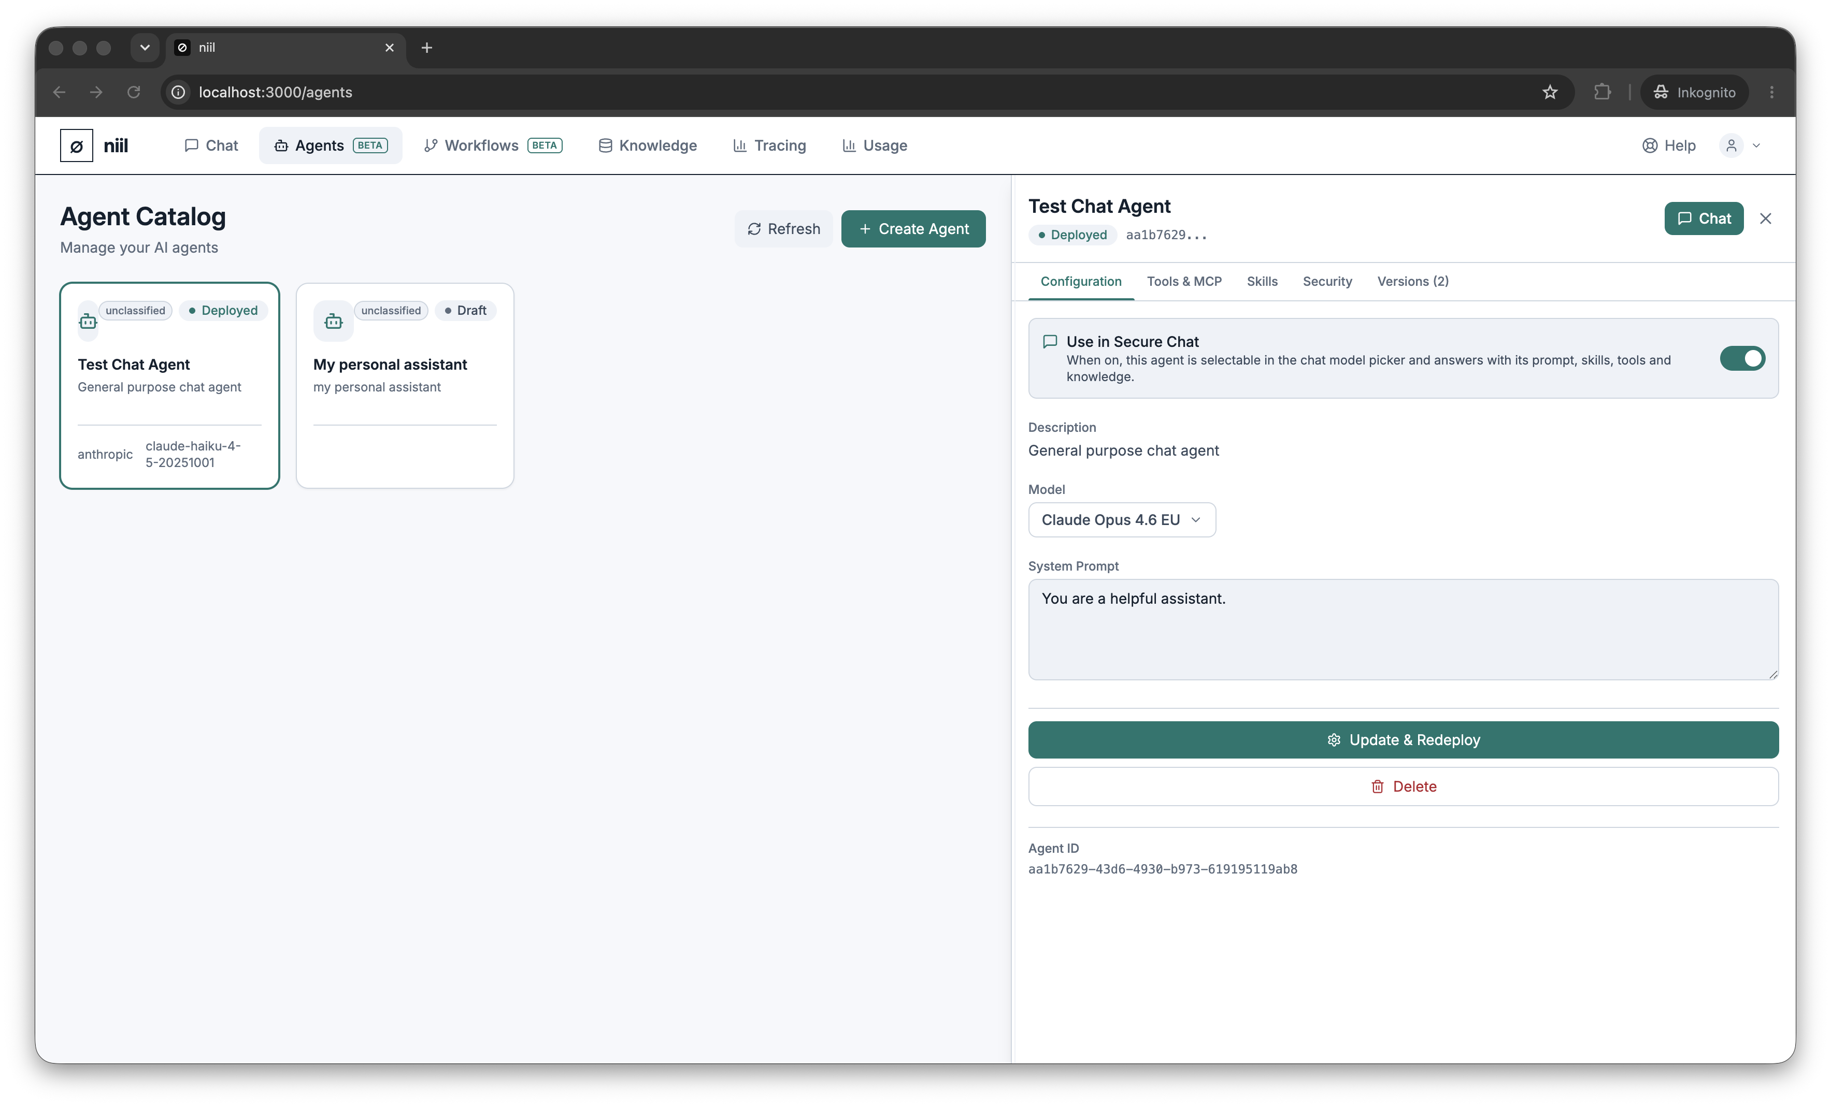Click Deployed badge on Test Chat Agent card

click(223, 310)
